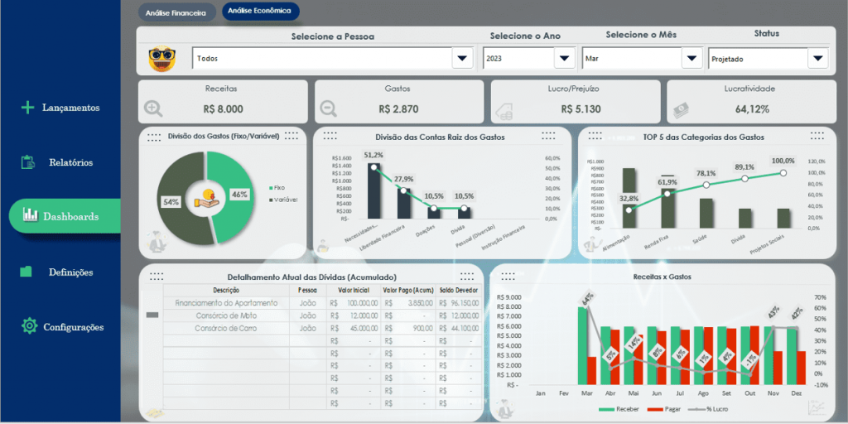The height and width of the screenshot is (424, 848).
Task: Click the hand with coin icon in donut chart
Action: click(208, 199)
